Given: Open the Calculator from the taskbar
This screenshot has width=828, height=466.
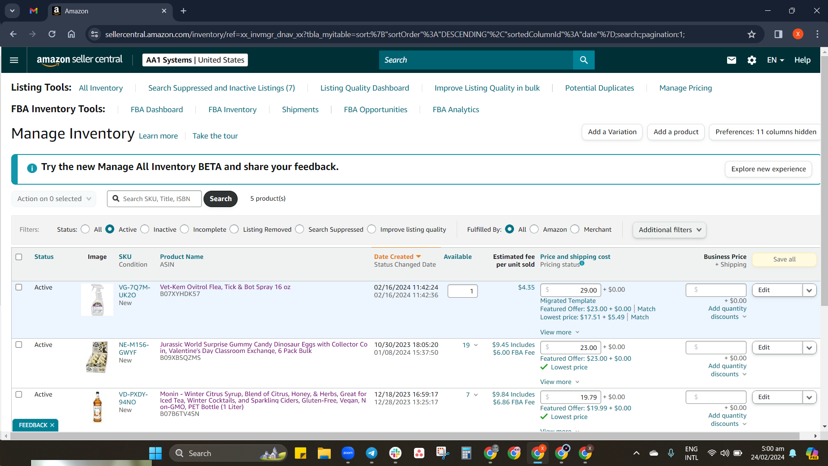Looking at the screenshot, I should pos(466,453).
